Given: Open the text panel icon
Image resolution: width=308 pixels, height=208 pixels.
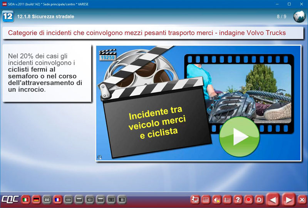Looking at the screenshot, I should tap(206, 200).
